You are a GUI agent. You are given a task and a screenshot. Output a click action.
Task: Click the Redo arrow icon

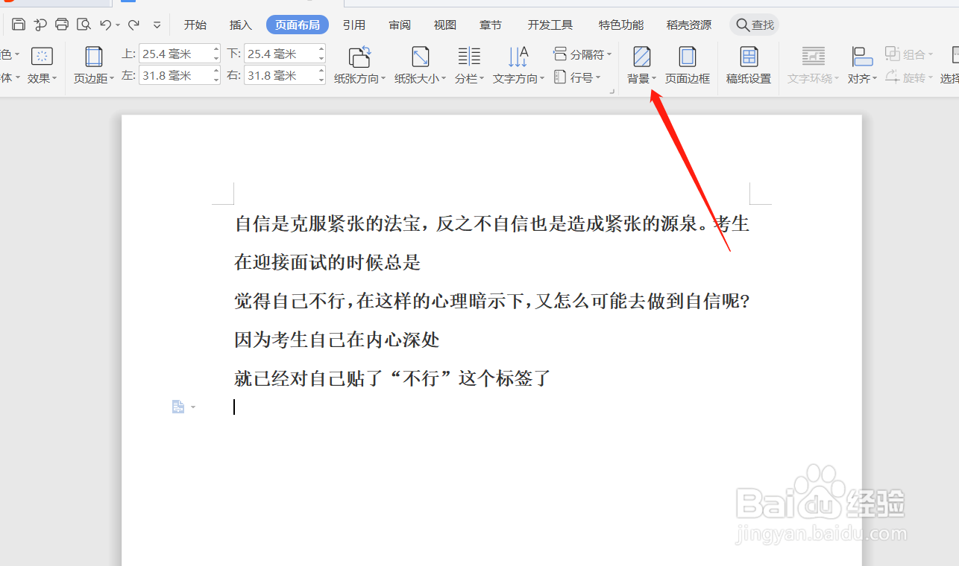(x=134, y=25)
